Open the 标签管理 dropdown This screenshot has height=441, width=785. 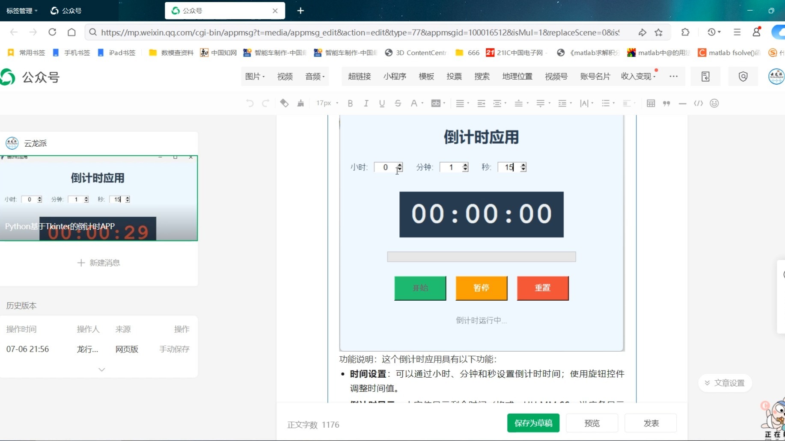22,11
